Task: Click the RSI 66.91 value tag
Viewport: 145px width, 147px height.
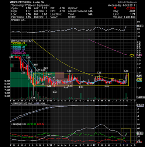Action: coord(139,26)
